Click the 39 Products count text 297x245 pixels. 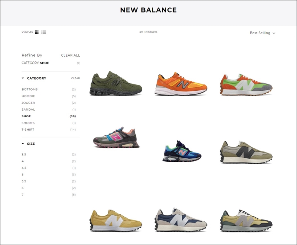click(x=148, y=32)
